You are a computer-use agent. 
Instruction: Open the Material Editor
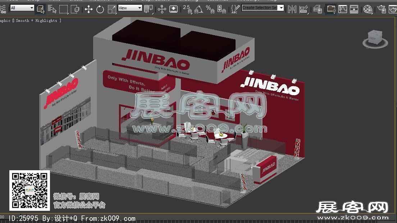point(368,9)
